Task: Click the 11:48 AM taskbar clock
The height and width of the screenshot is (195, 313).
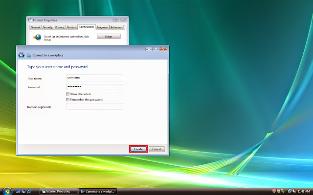Action: [304, 191]
